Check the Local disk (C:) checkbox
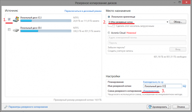Screen dimensions: 192x112 pos(10,19)
